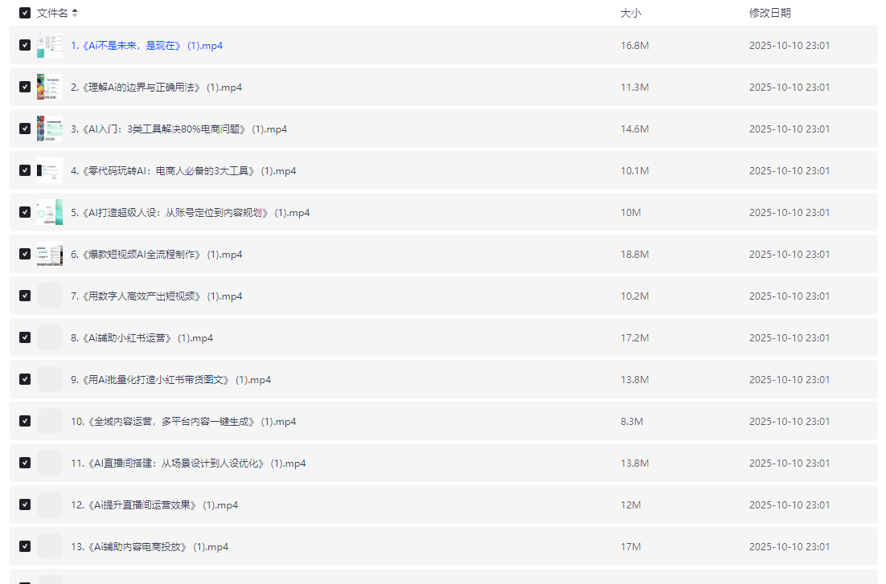Click the thumbnail for 4.《零代码玩转AI》
The image size is (886, 584).
pos(50,170)
